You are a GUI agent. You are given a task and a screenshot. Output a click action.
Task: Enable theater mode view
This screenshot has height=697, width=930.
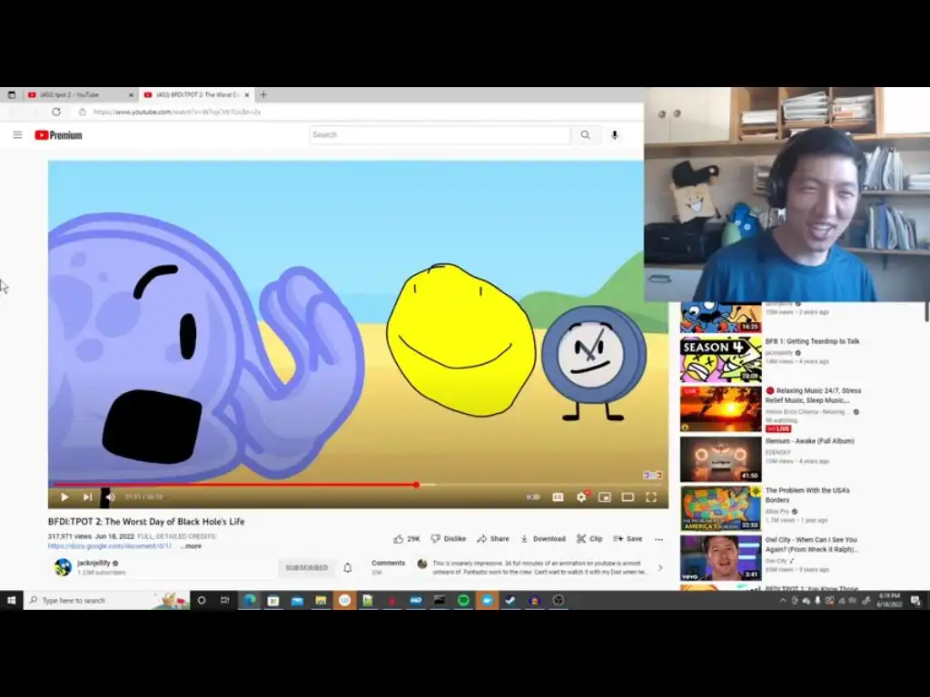coord(628,497)
